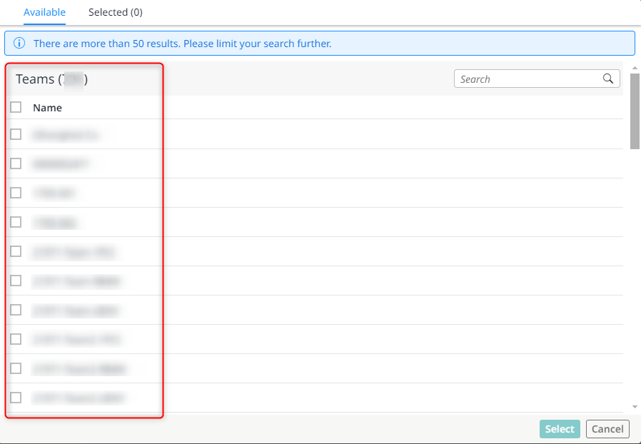Confirm with the Select button
641x444 pixels.
tap(560, 429)
